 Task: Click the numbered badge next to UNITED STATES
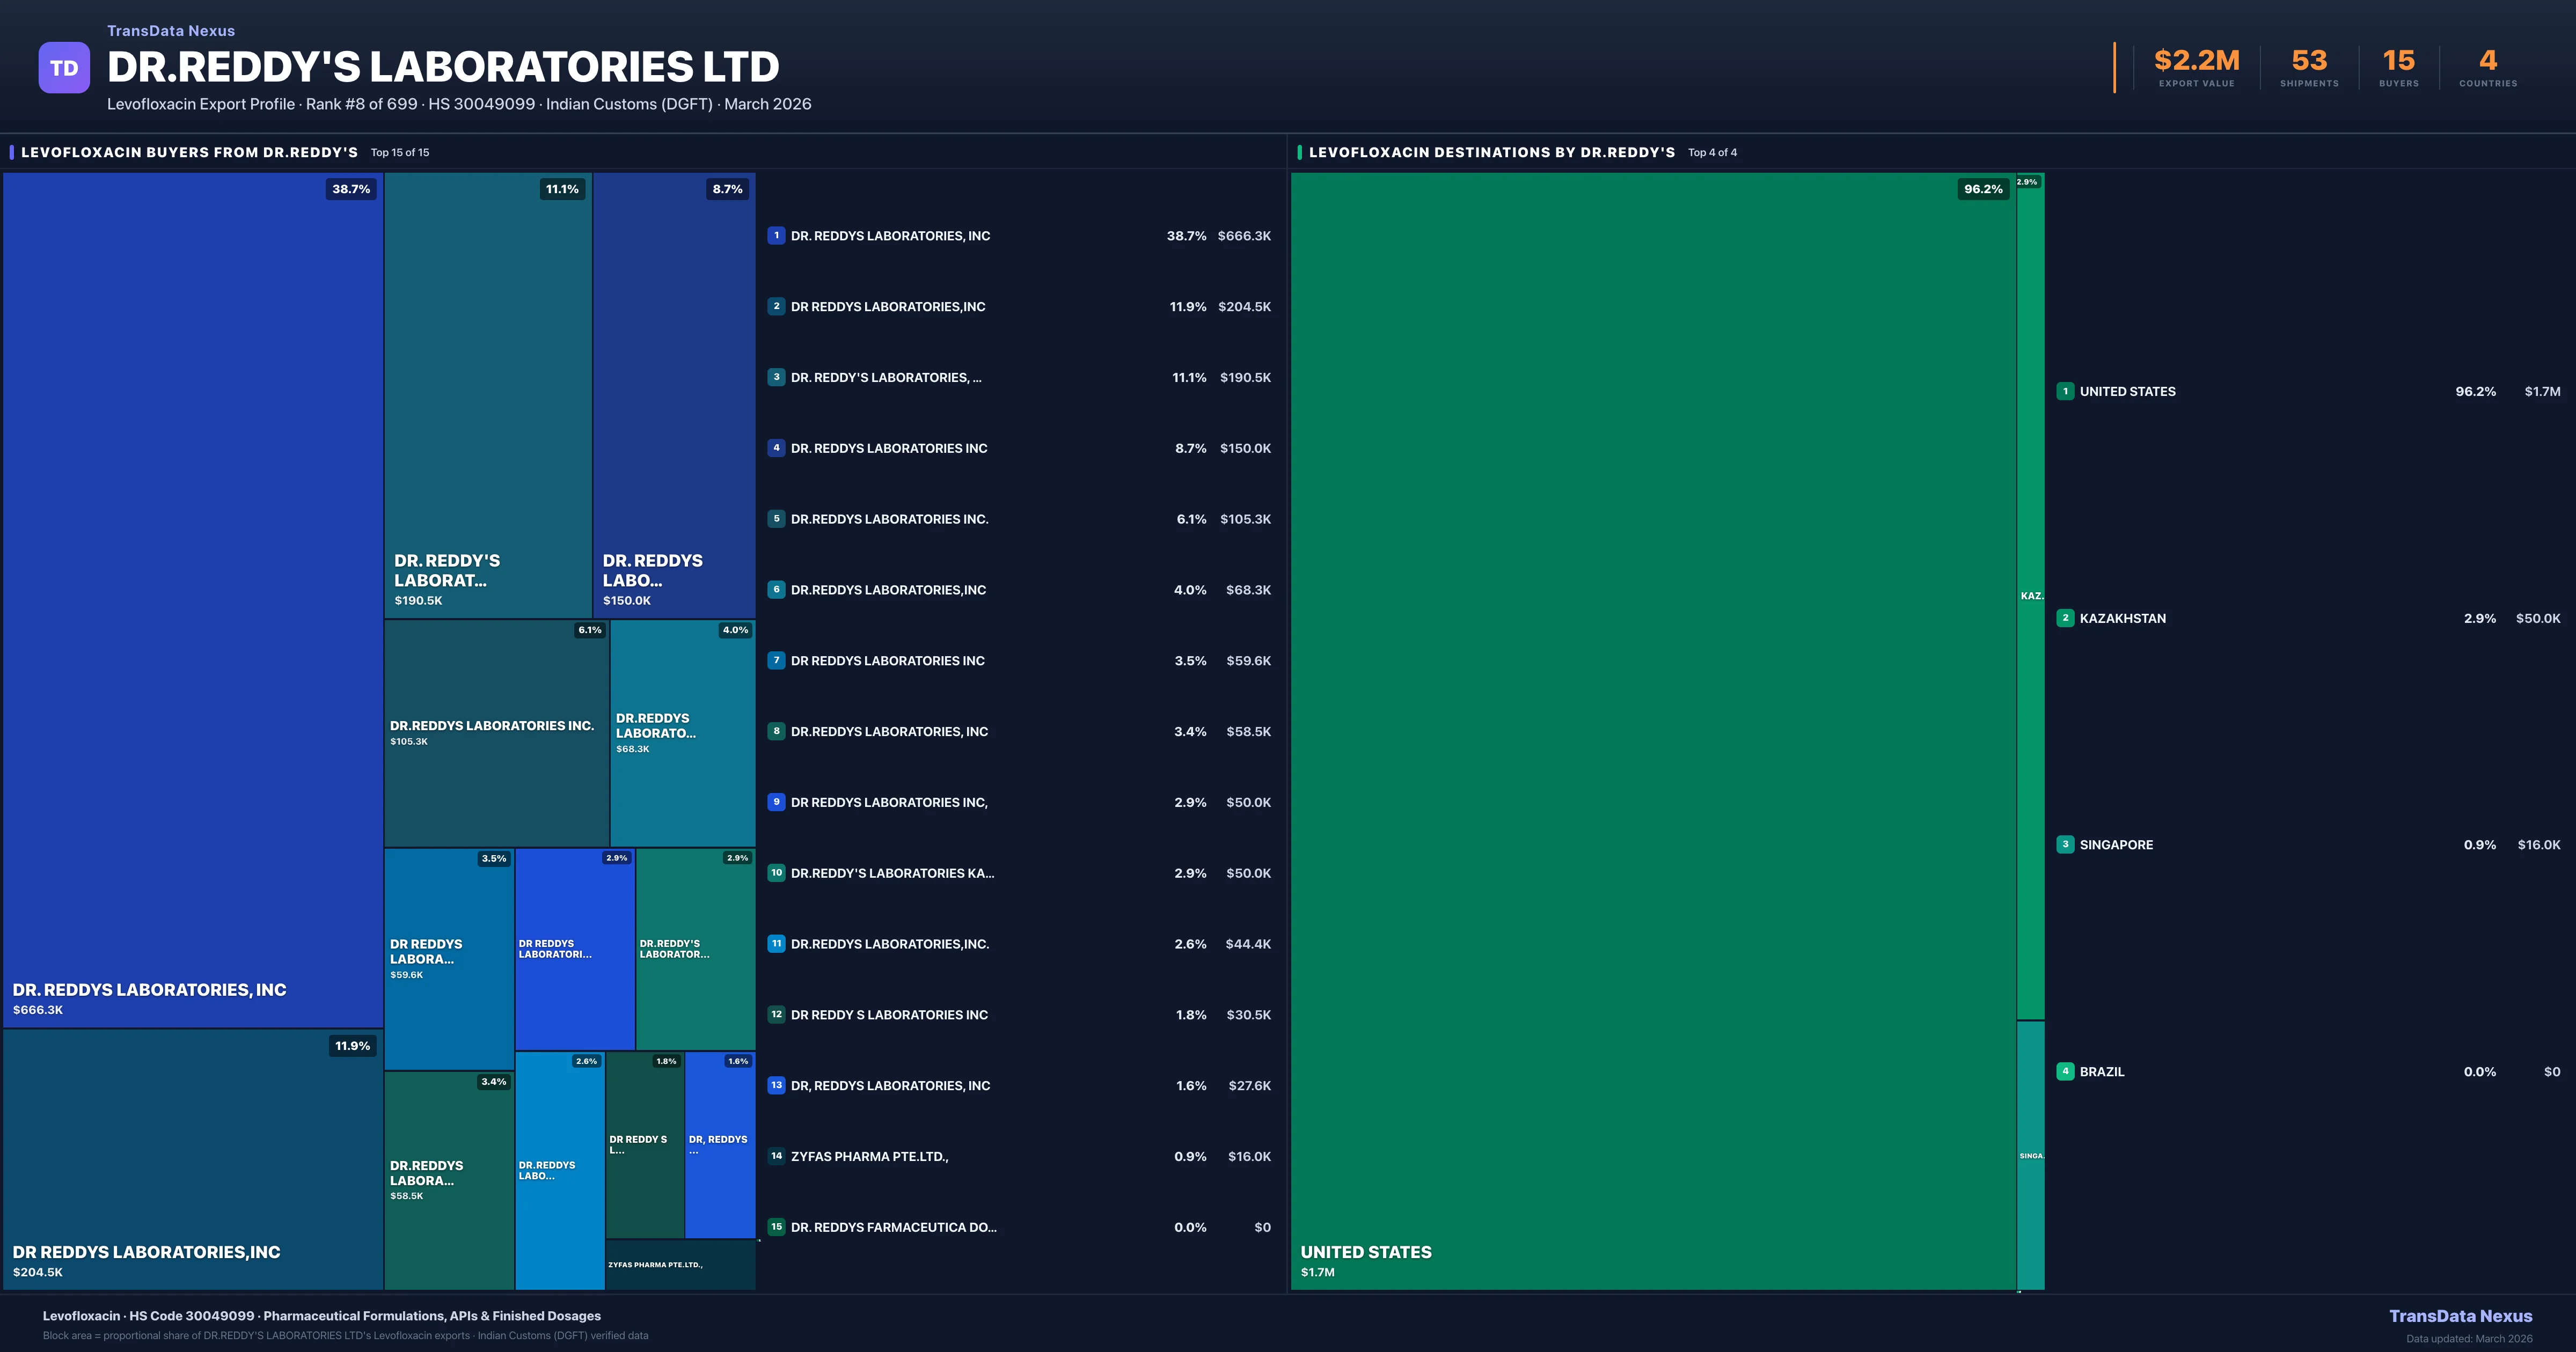[2065, 391]
